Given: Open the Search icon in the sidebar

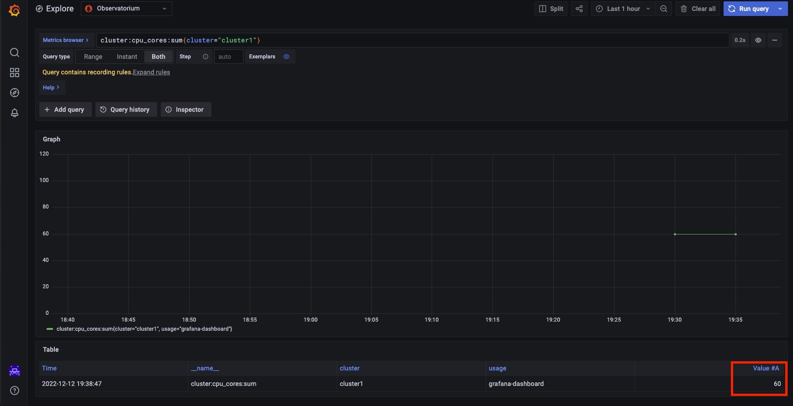Looking at the screenshot, I should pyautogui.click(x=15, y=52).
